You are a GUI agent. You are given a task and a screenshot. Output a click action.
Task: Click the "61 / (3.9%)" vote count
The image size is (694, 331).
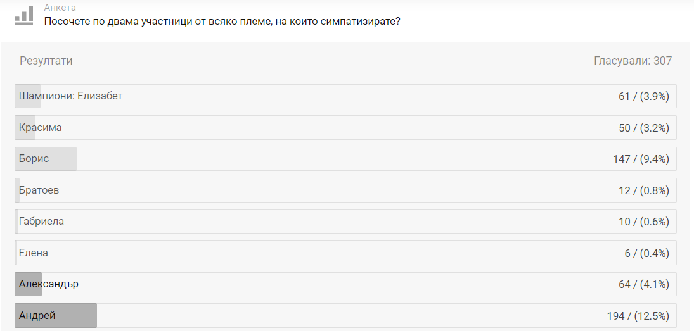[643, 96]
